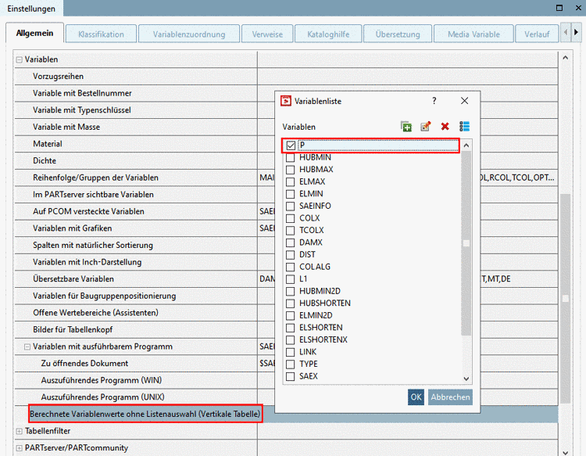Select Übersetzbare Variablen row
This screenshot has height=456, width=586.
[x=286, y=279]
